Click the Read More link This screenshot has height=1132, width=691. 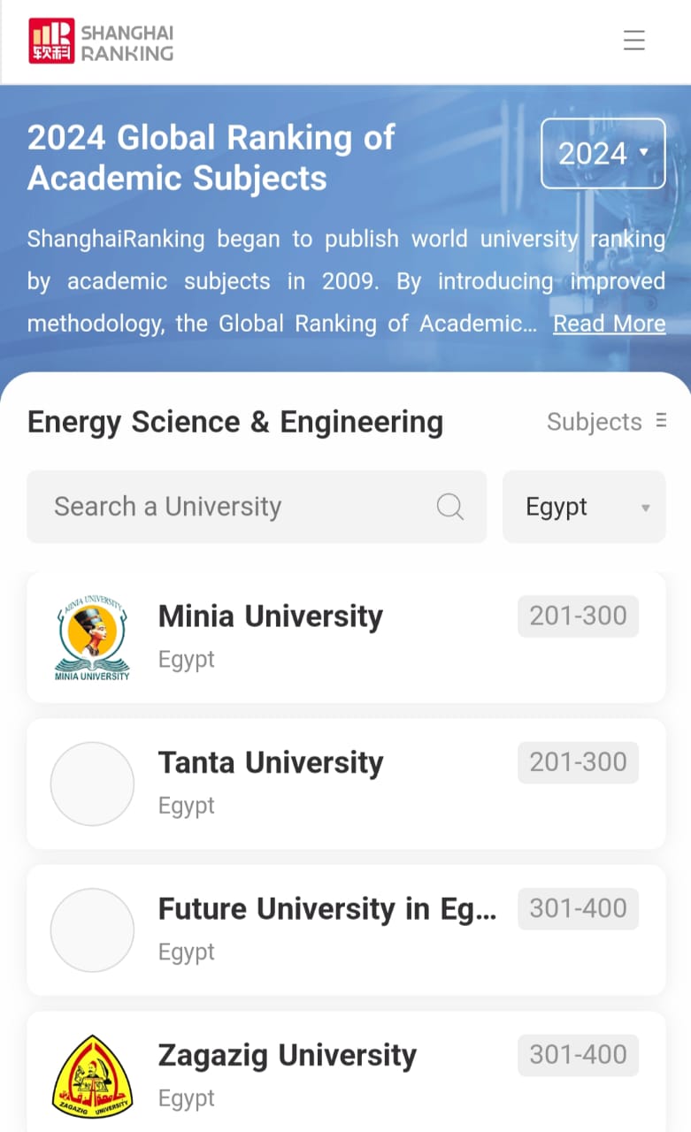pyautogui.click(x=610, y=324)
